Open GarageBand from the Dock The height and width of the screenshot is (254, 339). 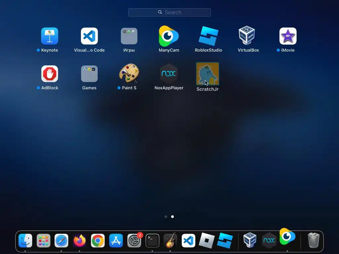170,241
